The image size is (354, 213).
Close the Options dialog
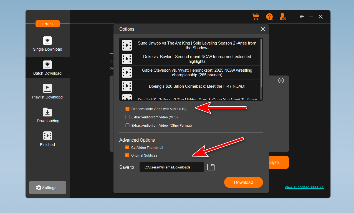pyautogui.click(x=263, y=29)
